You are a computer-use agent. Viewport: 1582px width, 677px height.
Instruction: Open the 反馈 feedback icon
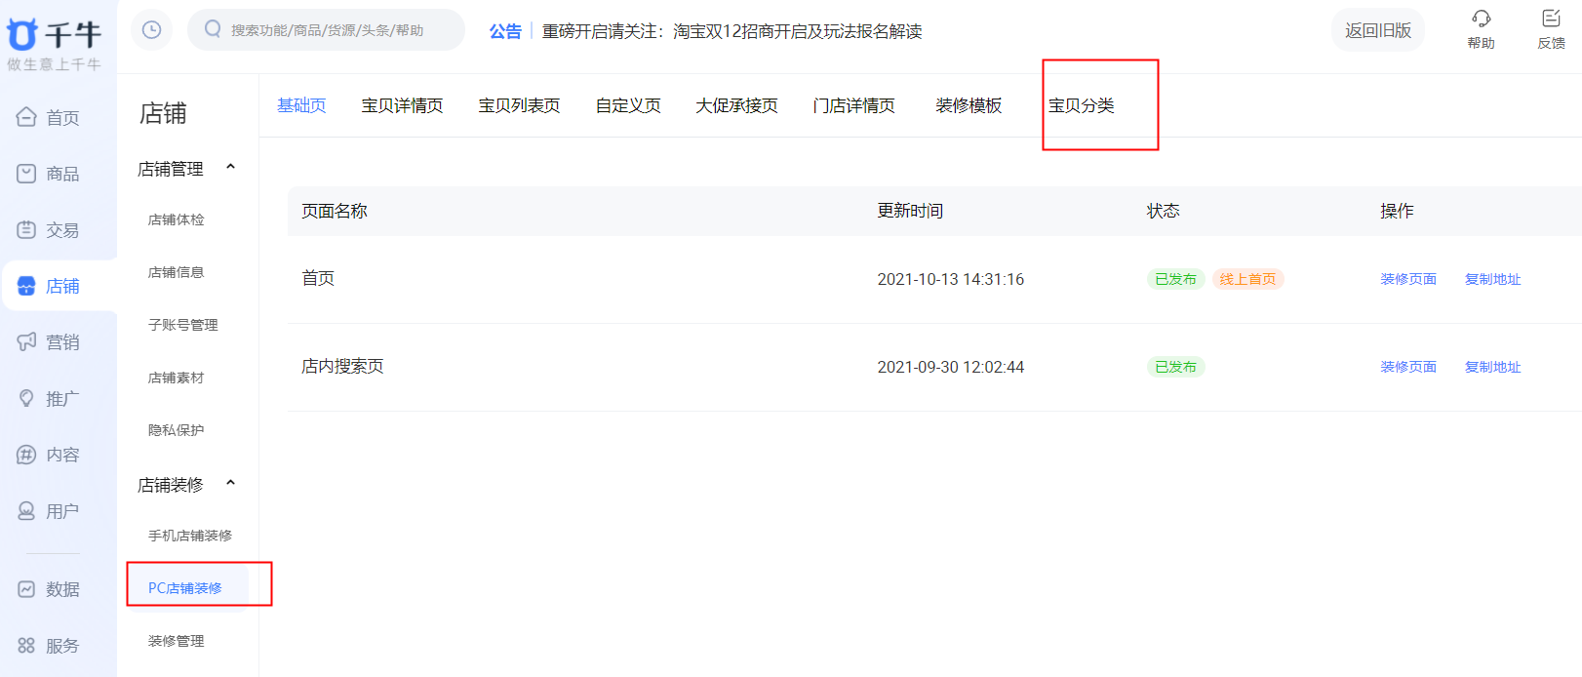(1551, 19)
